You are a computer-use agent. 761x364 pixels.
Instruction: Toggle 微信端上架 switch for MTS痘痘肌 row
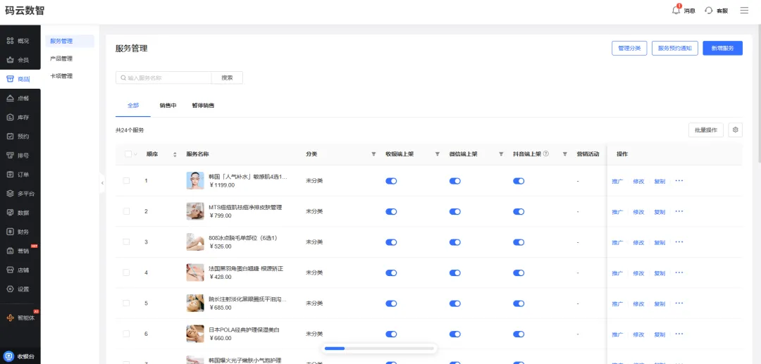[454, 211]
